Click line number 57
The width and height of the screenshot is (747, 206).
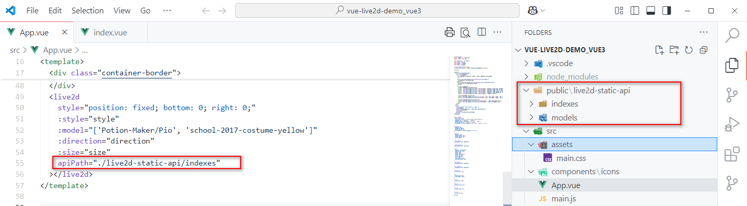[19, 186]
